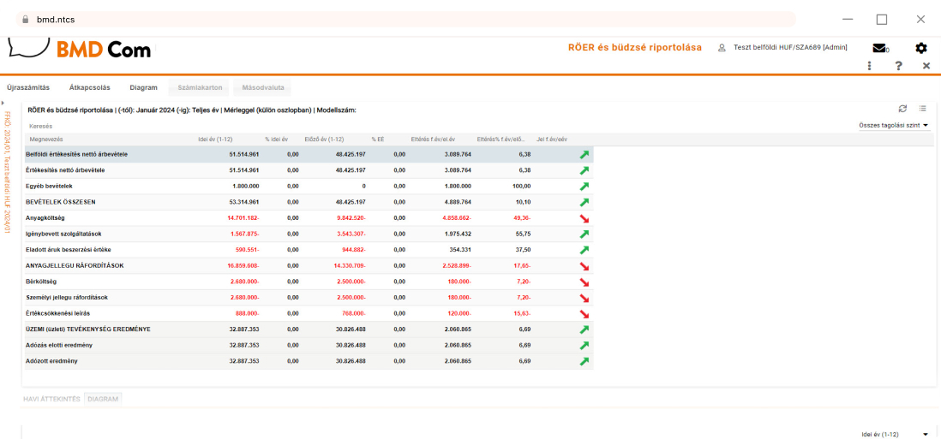Viewport: 941px width, 439px height.
Task: Switch to the HAVI ÁTTEKINTÉS tab
Action: [x=51, y=399]
